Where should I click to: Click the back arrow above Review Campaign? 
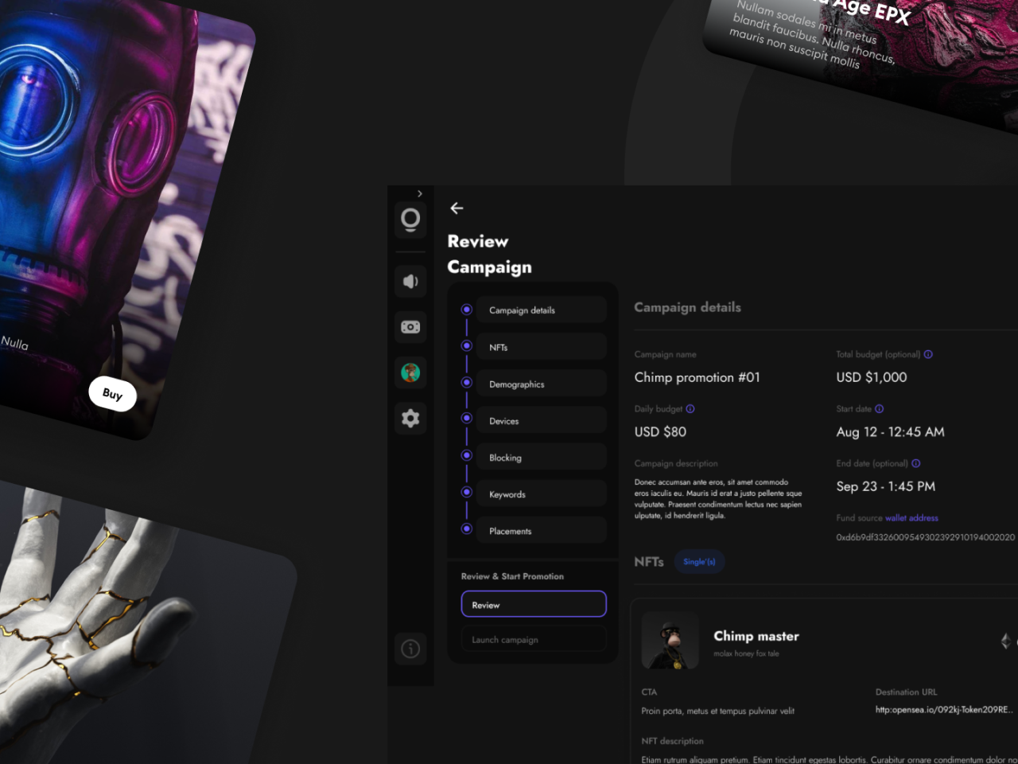pyautogui.click(x=457, y=208)
